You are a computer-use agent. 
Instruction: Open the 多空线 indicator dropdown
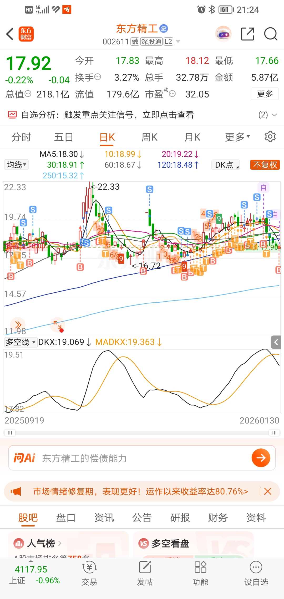click(21, 342)
